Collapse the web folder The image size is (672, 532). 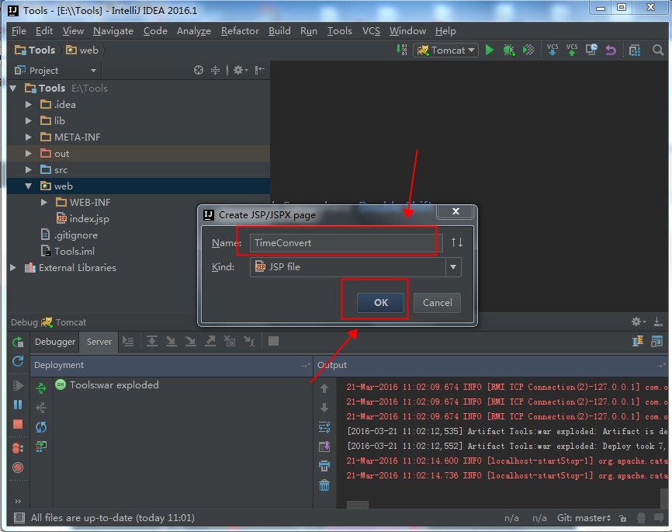point(28,186)
